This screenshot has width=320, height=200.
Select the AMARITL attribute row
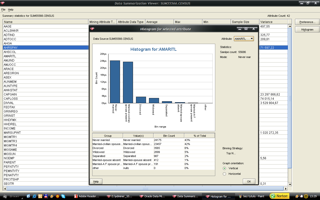click(46, 56)
